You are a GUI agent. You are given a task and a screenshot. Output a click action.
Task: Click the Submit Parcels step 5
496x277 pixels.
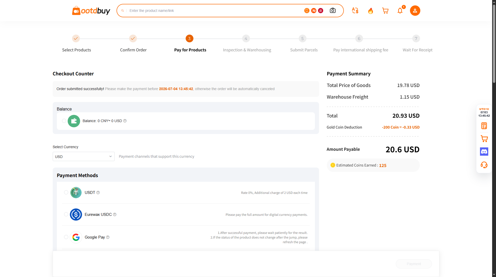pyautogui.click(x=303, y=38)
